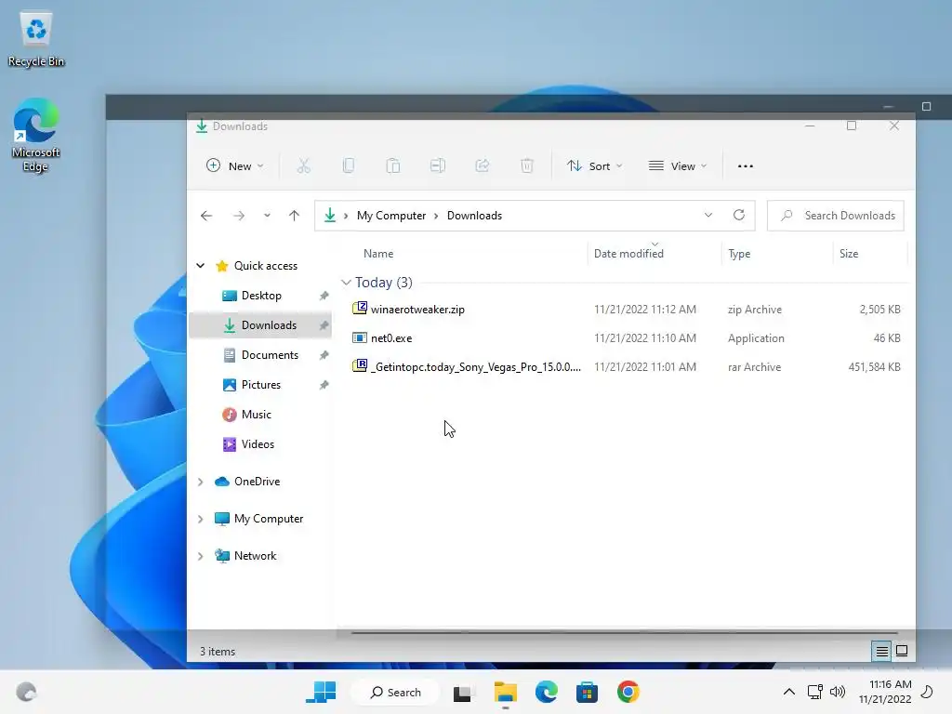Open Desktop in Quick access

coord(261,296)
